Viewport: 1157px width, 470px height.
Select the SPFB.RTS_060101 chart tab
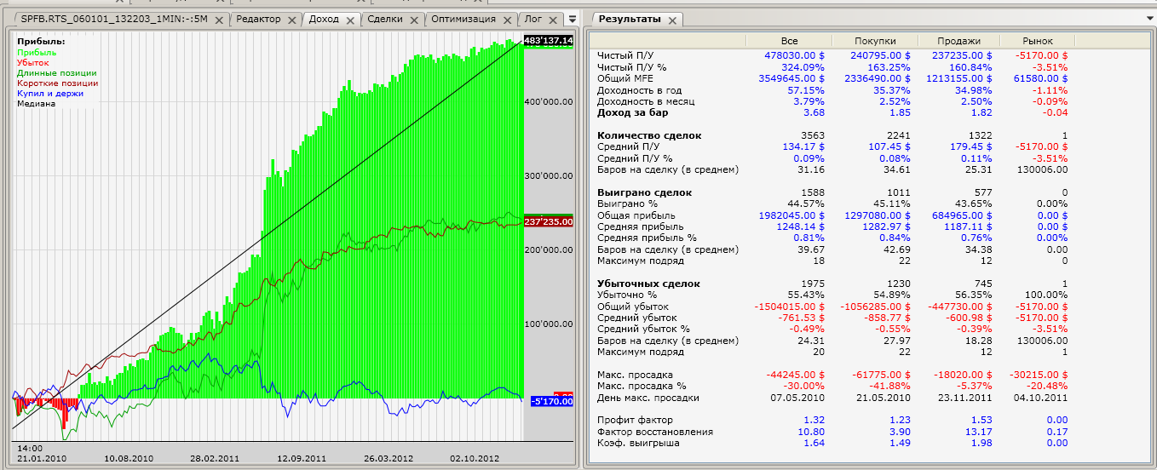113,19
